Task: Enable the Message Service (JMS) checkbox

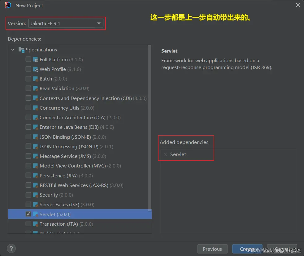Action: pos(28,156)
